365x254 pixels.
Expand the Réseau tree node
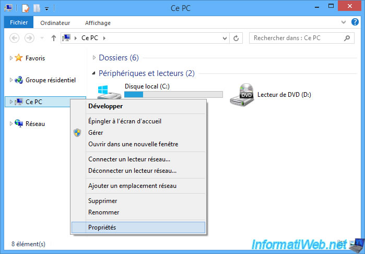click(11, 123)
